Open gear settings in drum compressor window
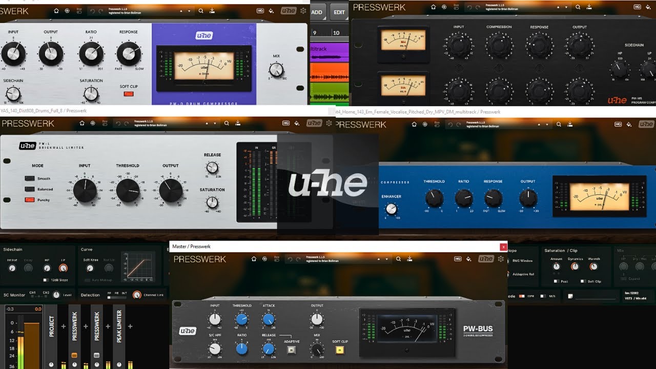Screen dimensions: 656x369 (x=303, y=10)
